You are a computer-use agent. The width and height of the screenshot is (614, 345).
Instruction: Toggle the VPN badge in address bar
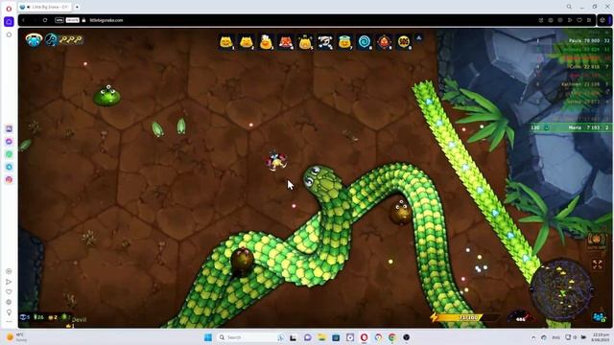click(x=59, y=20)
